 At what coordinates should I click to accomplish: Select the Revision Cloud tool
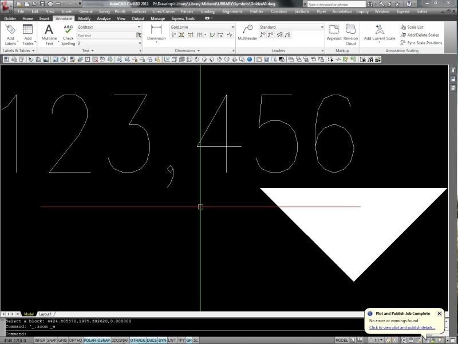coord(350,34)
